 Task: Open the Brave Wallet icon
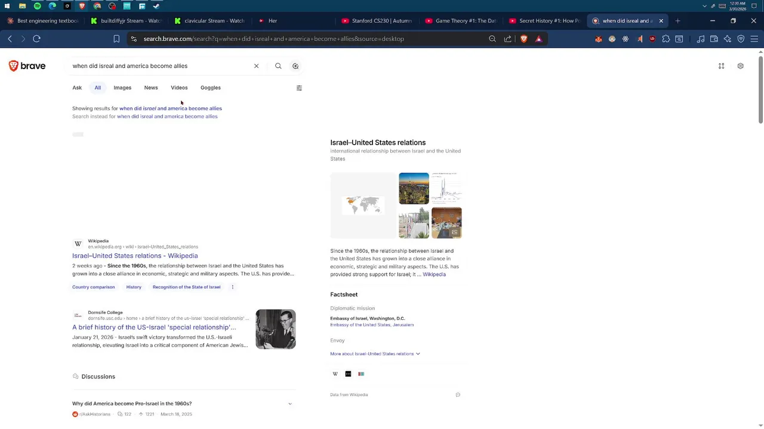[714, 39]
